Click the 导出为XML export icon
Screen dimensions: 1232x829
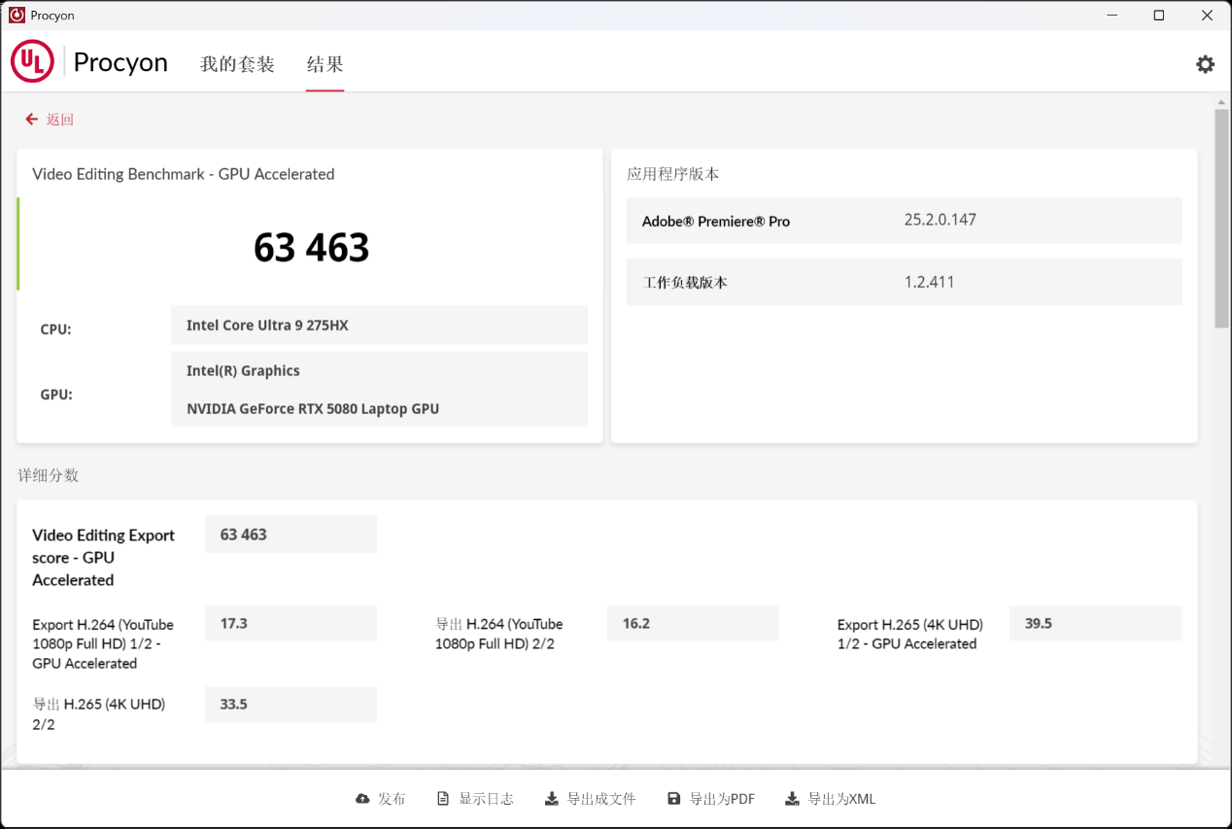(793, 798)
